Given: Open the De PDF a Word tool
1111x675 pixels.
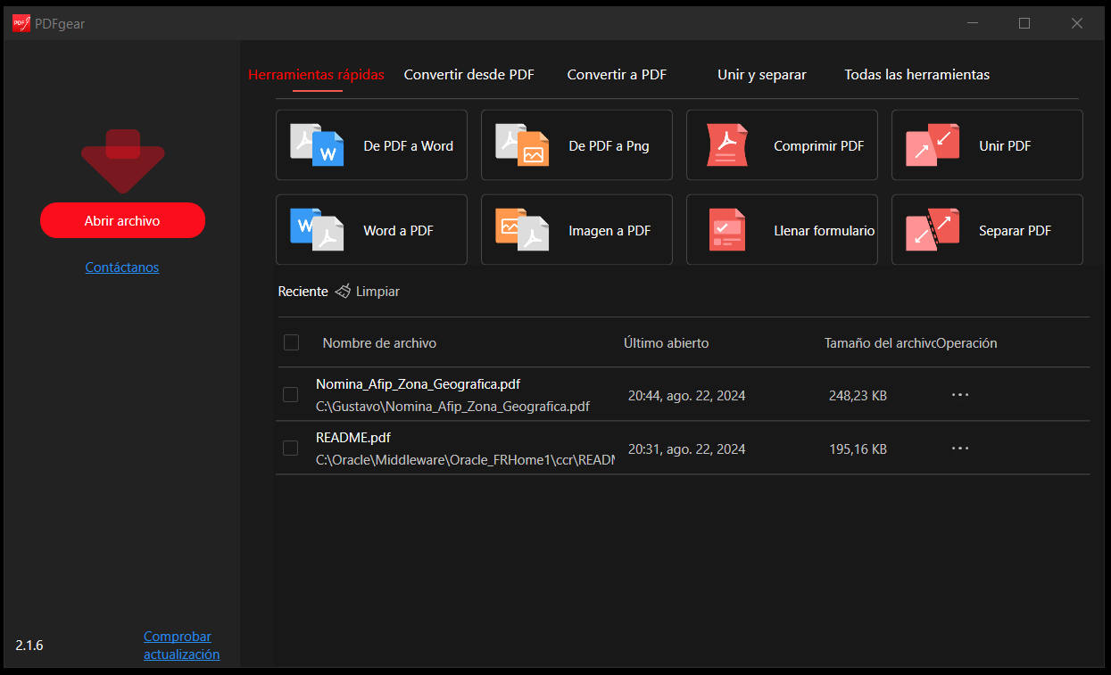Looking at the screenshot, I should (x=371, y=145).
